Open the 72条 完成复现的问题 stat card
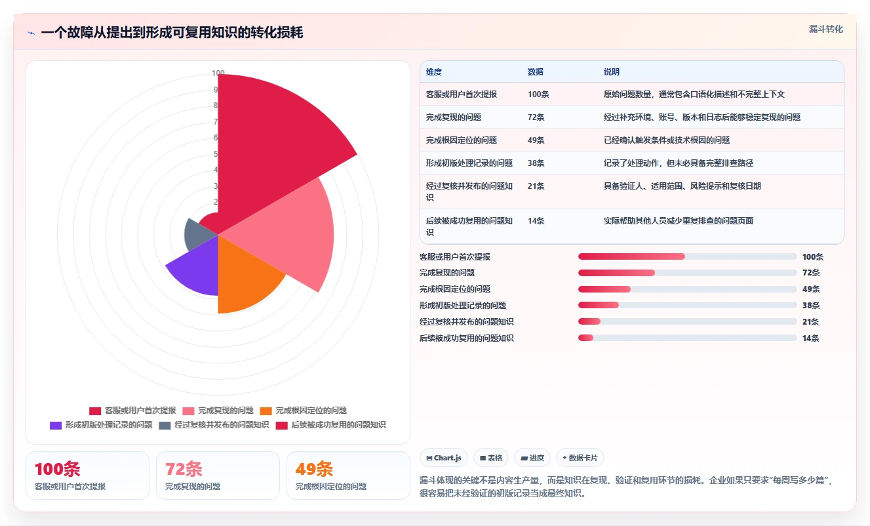The image size is (870, 526). click(218, 475)
